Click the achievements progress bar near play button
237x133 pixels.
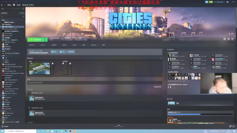click(x=87, y=40)
